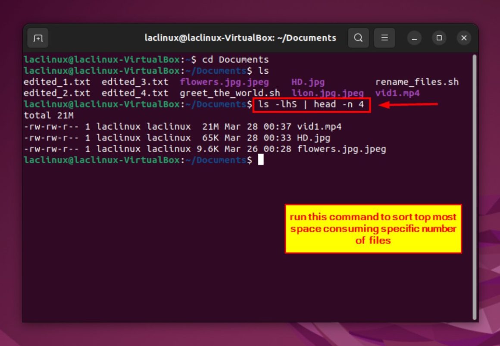Open the hamburger menu
Image resolution: width=500 pixels, height=346 pixels.
click(x=384, y=38)
